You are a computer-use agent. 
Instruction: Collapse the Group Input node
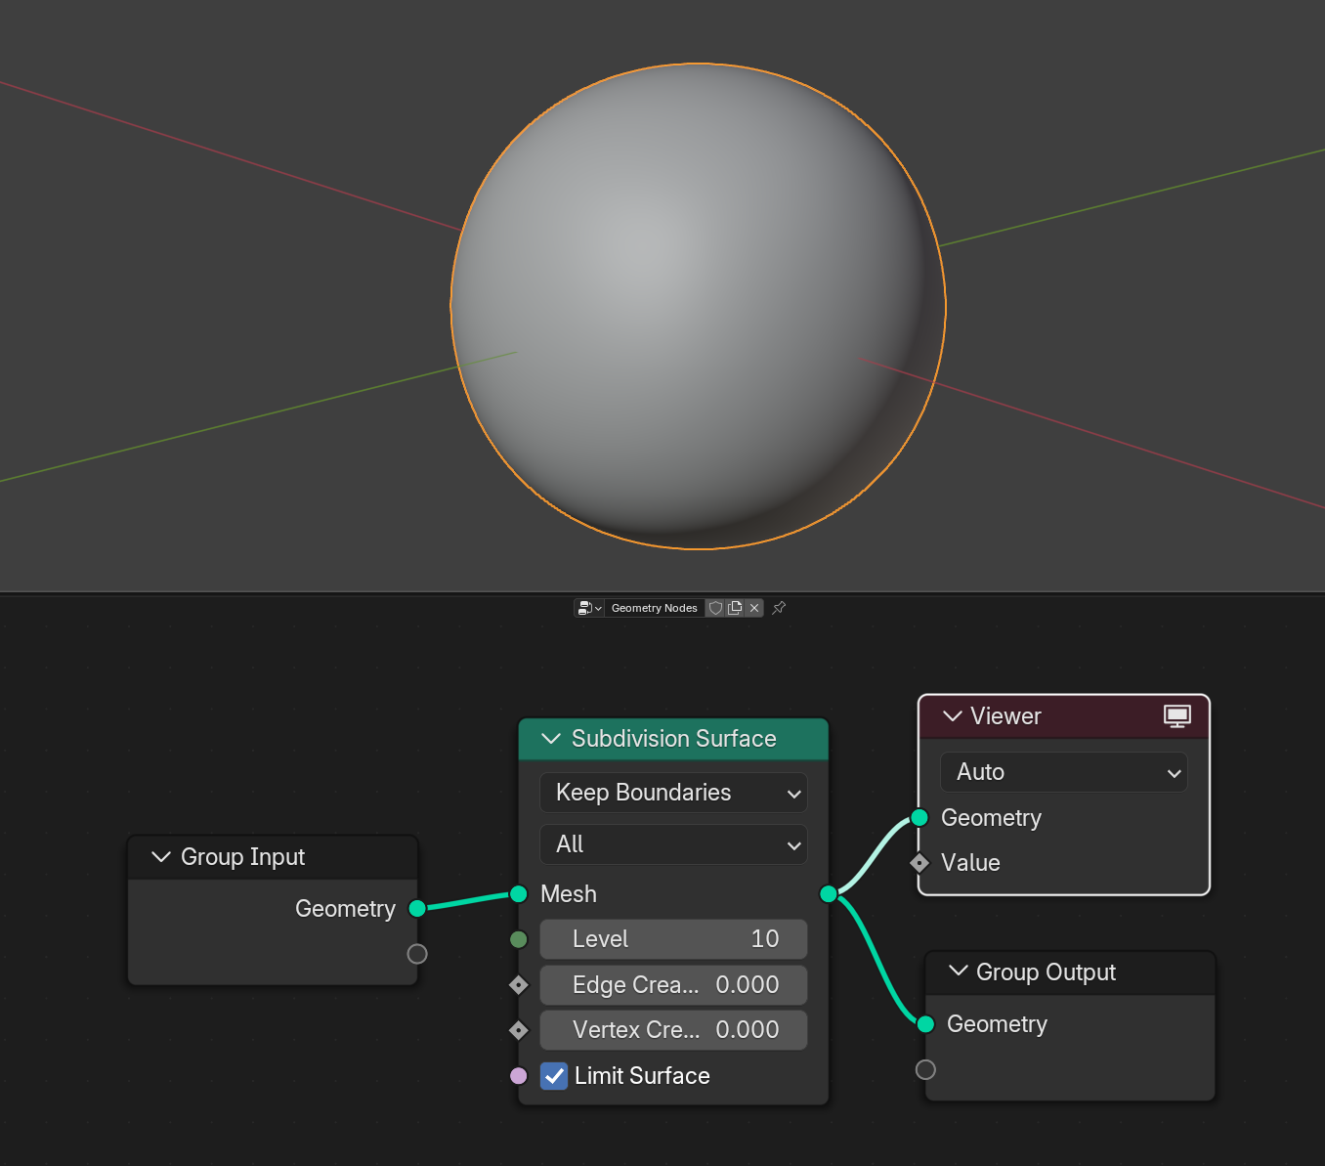[161, 857]
